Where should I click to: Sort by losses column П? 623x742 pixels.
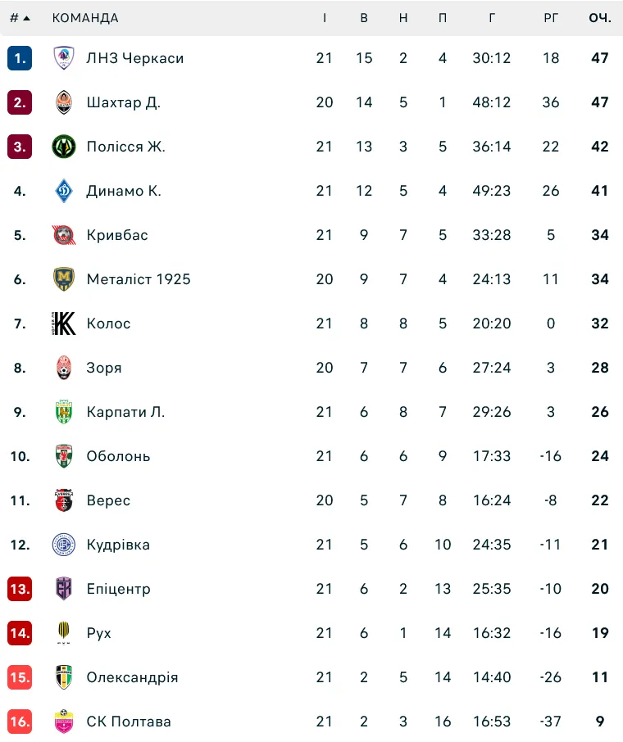443,17
